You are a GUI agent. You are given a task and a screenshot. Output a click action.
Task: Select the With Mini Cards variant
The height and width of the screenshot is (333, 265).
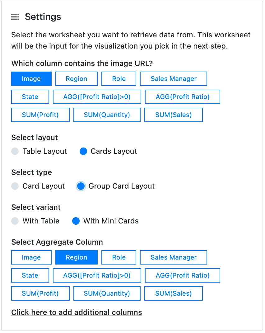pos(76,221)
